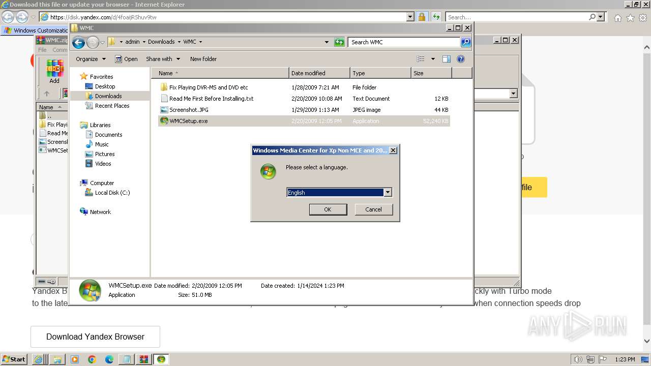
Task: Open the WinRAR File menu
Action: click(x=42, y=50)
